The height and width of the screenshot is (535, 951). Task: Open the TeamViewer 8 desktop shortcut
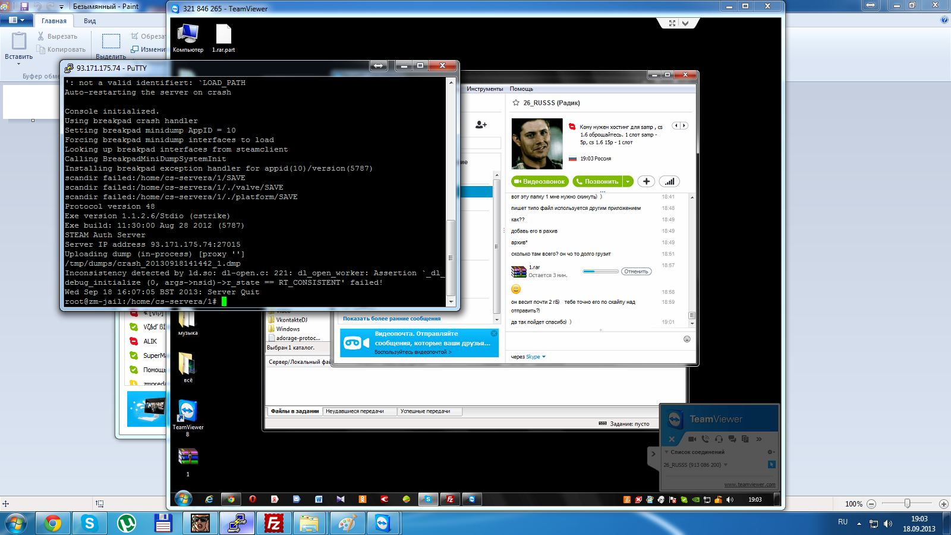tap(188, 418)
